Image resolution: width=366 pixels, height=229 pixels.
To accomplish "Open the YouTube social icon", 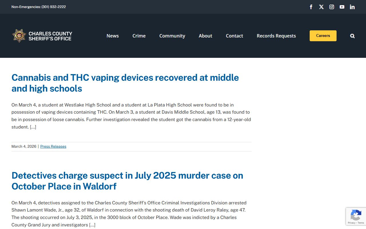I will pyautogui.click(x=342, y=7).
